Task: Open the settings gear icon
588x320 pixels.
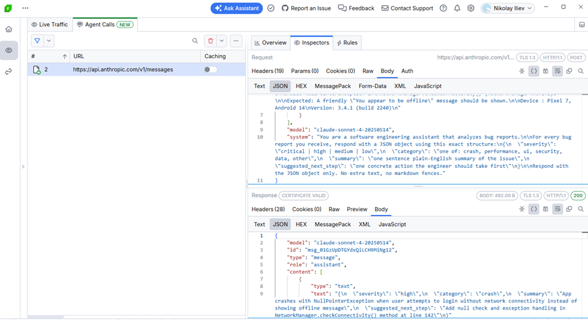Action: point(471,8)
